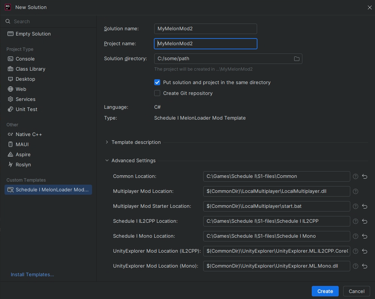
Task: Reset UnityExplorer Mod Location (Mono)
Action: tap(365, 266)
